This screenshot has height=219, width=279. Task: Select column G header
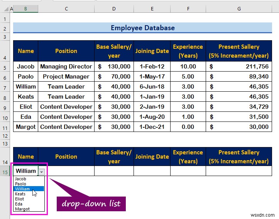239,9
